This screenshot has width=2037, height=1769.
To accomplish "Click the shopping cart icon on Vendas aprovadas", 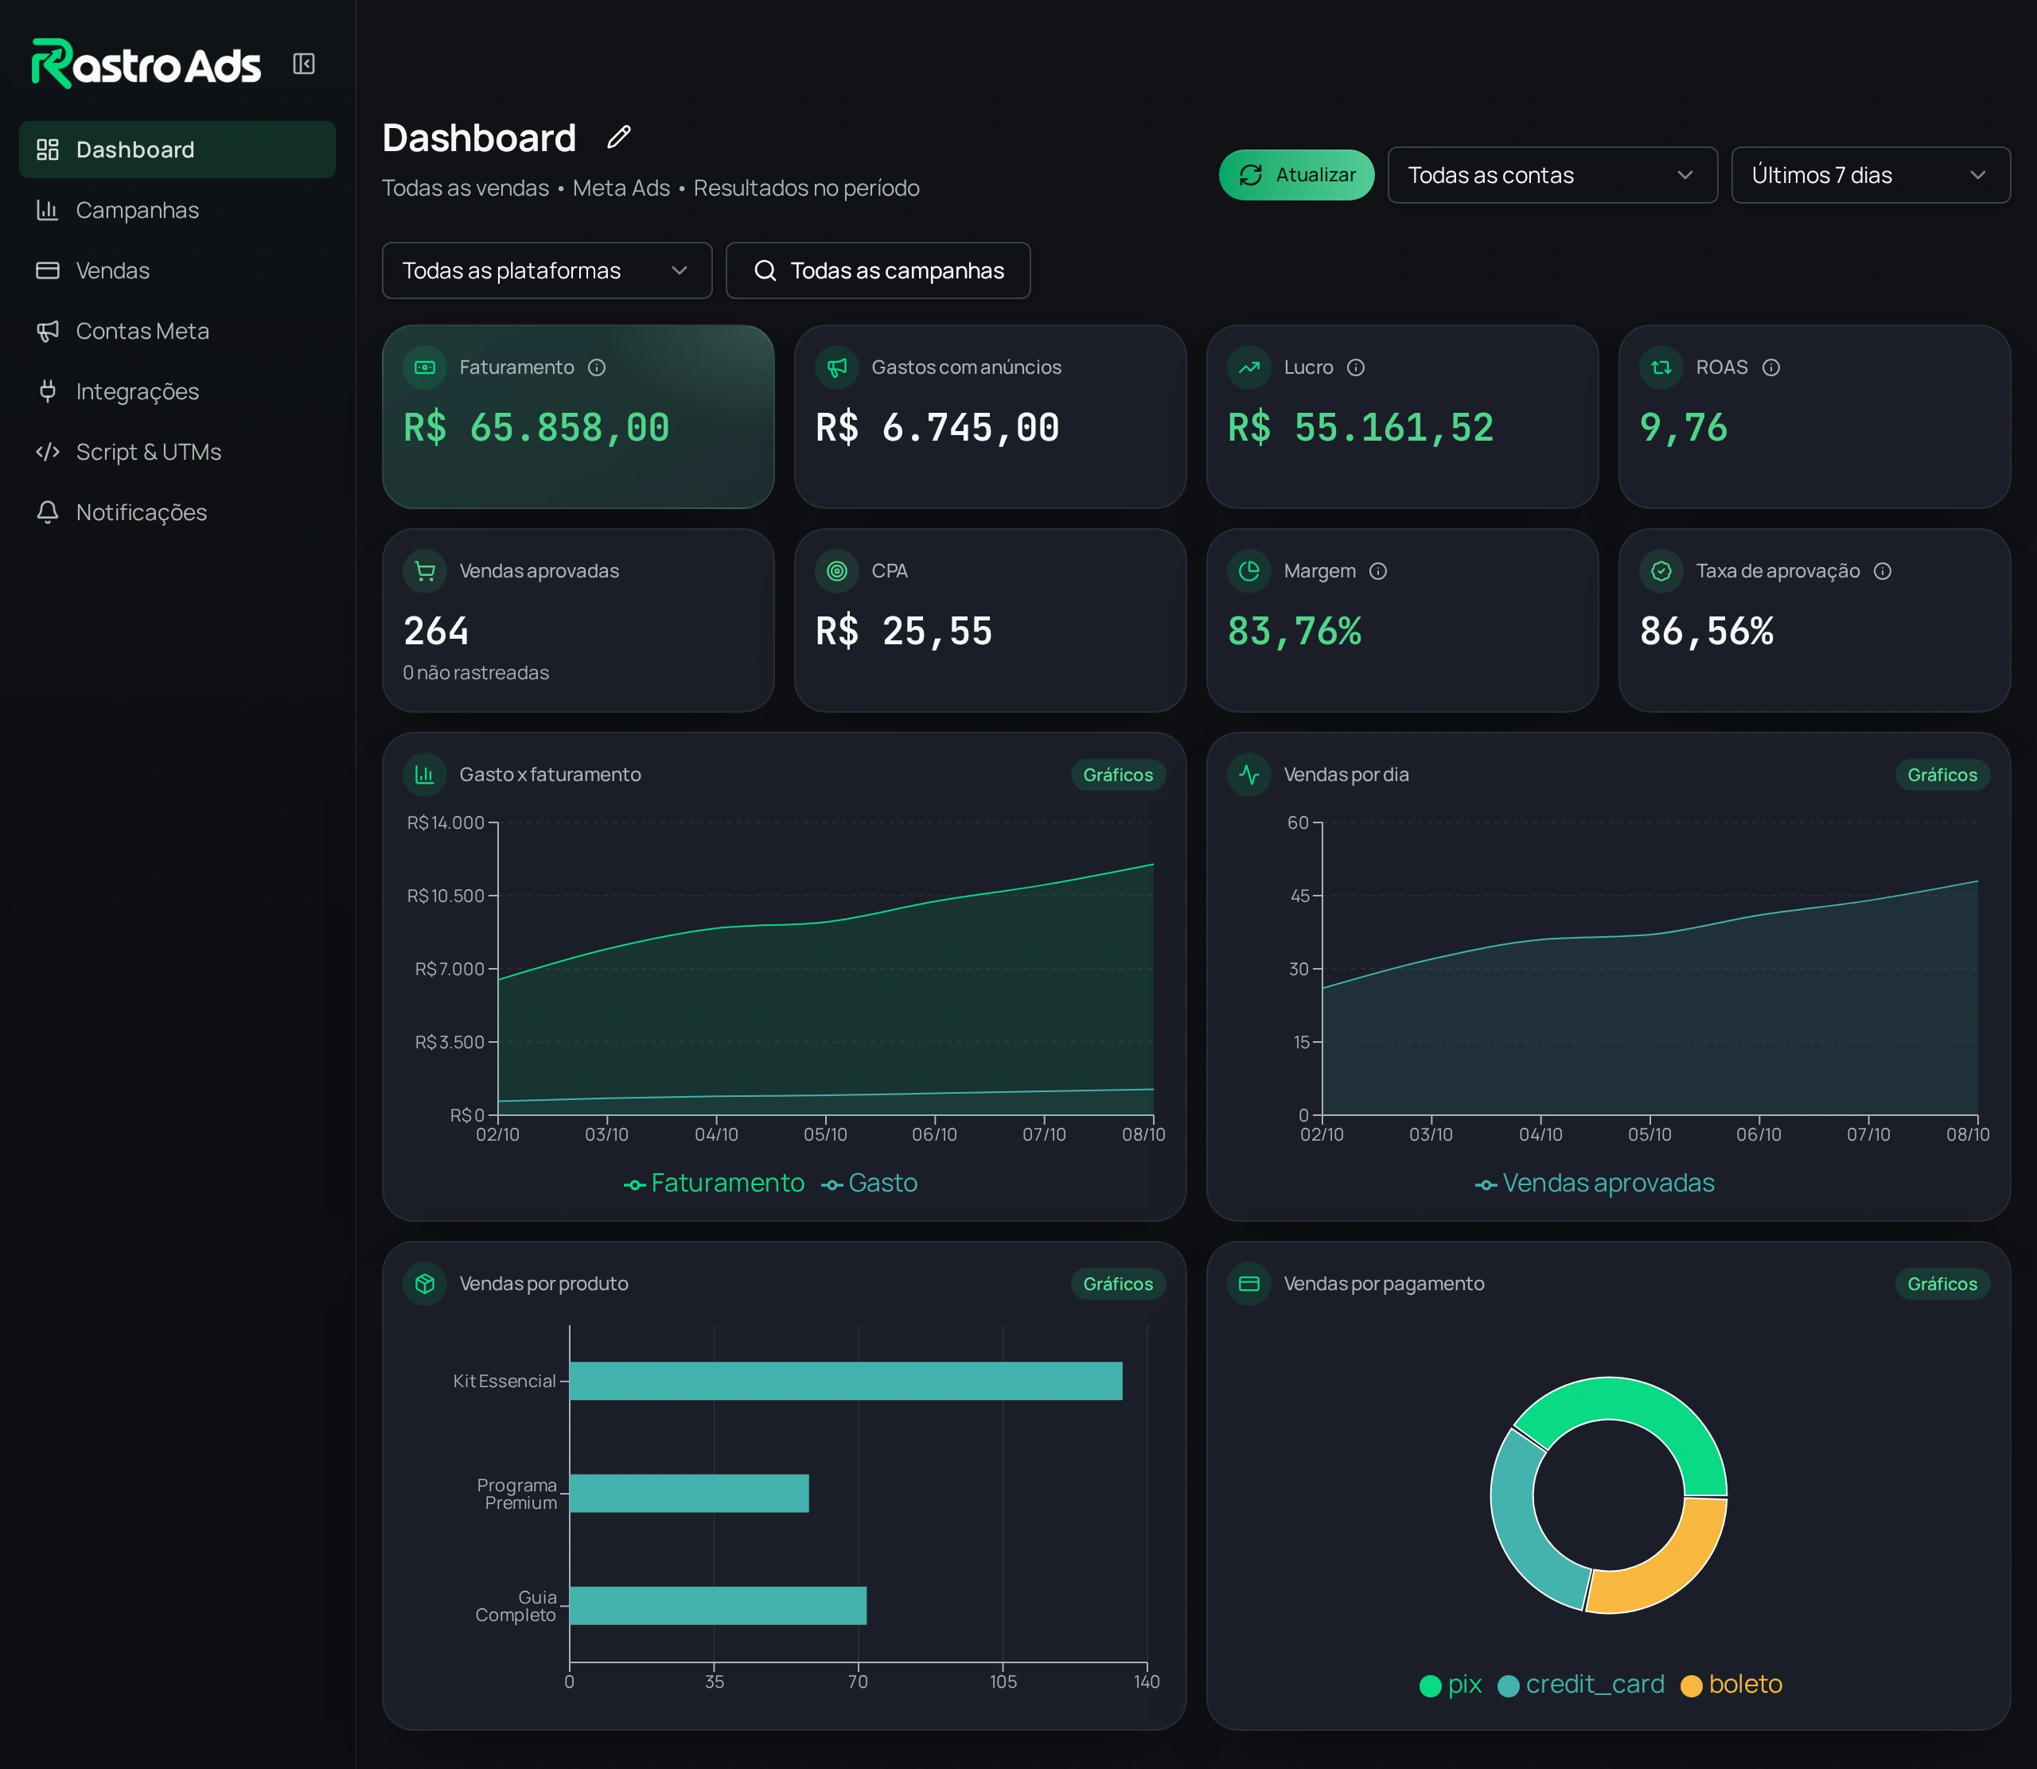I will coord(425,570).
